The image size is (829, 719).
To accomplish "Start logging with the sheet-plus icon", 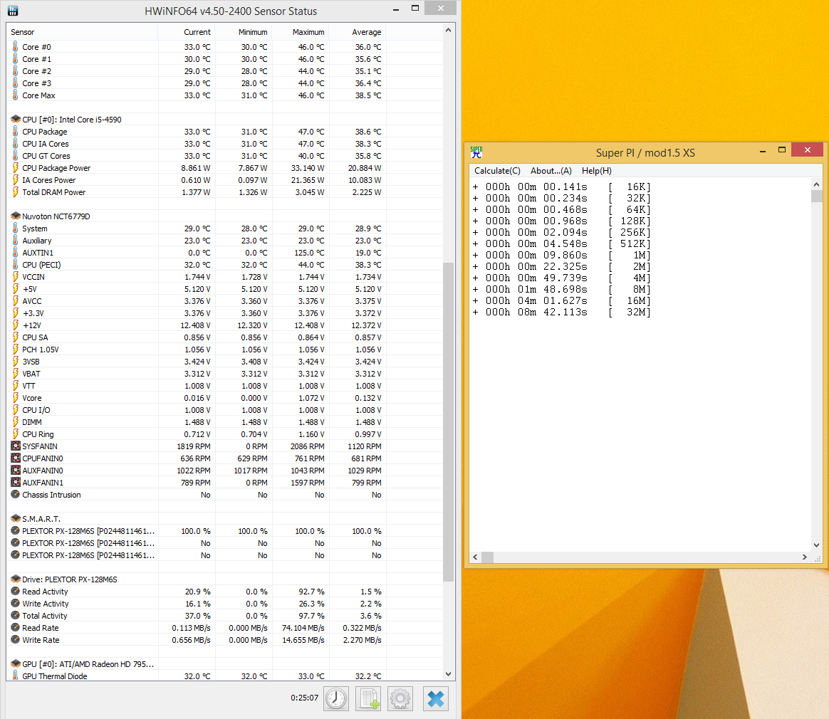I will pyautogui.click(x=368, y=698).
